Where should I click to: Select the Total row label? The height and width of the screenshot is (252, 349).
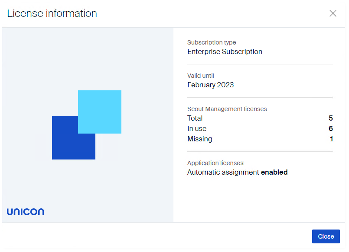pyautogui.click(x=195, y=118)
